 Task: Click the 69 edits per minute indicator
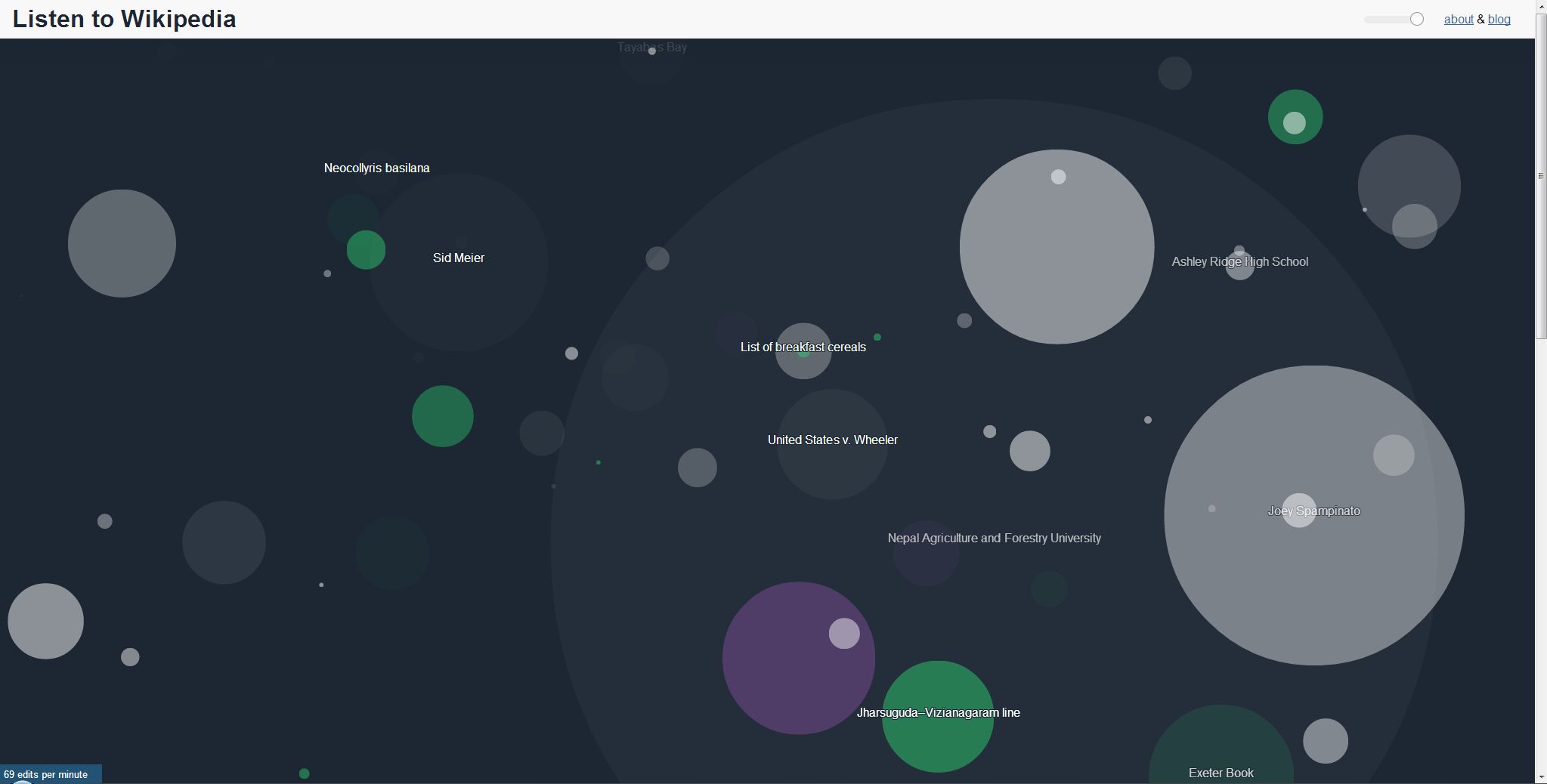pos(46,775)
